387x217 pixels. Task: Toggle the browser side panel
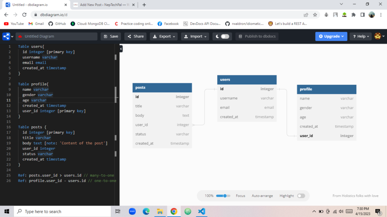coord(362,15)
